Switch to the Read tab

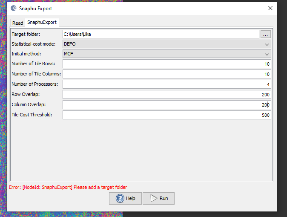(x=17, y=23)
